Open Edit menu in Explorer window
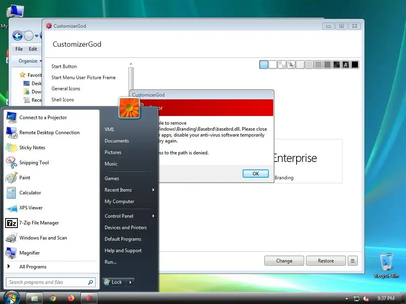 point(33,49)
